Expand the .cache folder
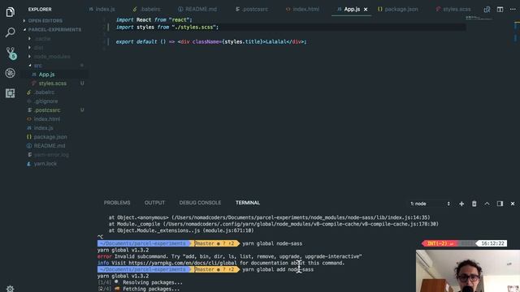The image size is (520, 292). [x=42, y=39]
